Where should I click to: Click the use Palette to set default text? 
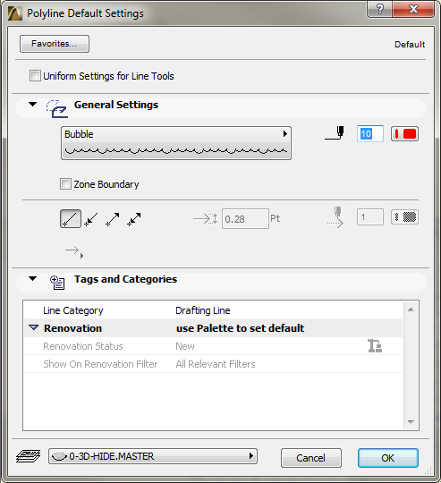pos(240,328)
